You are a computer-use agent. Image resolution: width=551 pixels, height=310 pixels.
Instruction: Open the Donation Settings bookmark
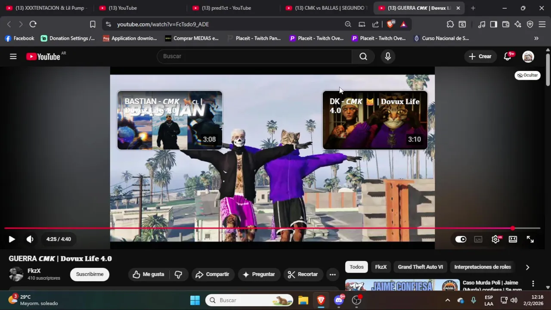click(x=68, y=38)
